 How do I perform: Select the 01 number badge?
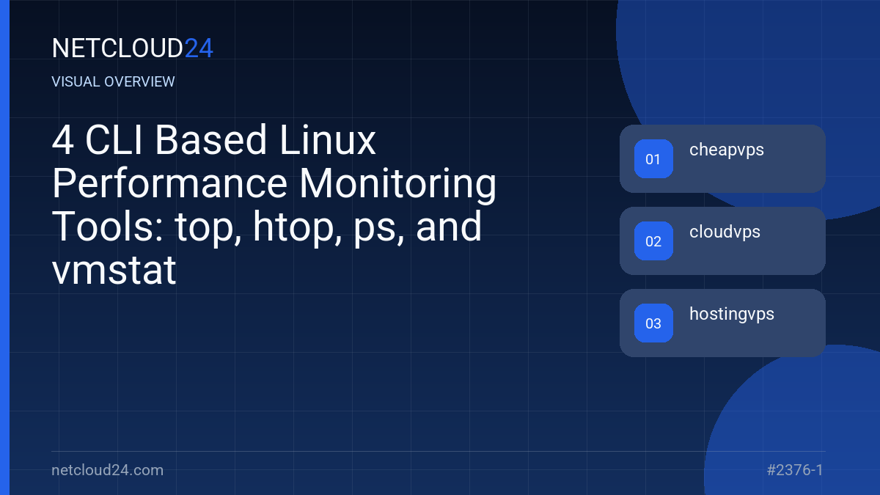point(653,159)
